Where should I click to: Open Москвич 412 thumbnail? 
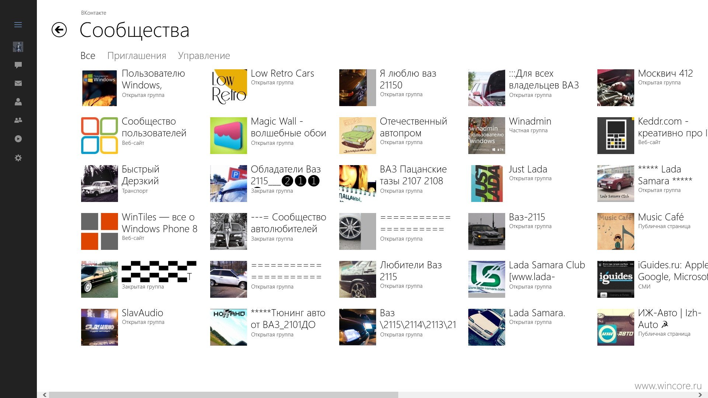tap(616, 88)
